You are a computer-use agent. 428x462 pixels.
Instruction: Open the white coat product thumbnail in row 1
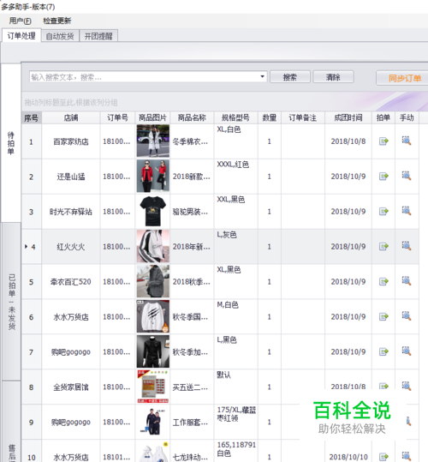pos(153,141)
